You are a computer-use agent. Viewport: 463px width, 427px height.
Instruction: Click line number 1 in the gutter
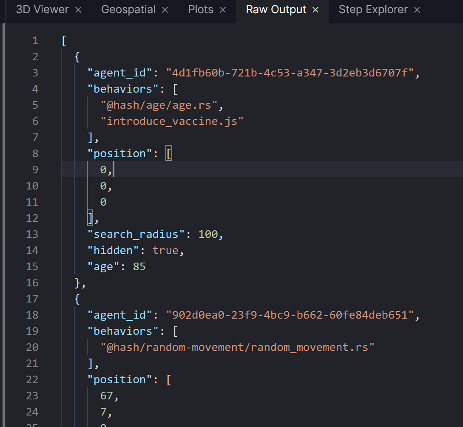coord(35,41)
